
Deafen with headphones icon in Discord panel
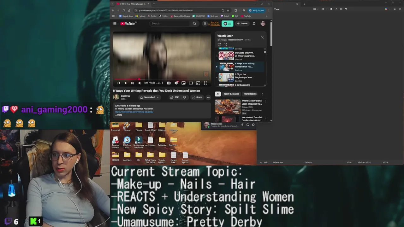coord(248,125)
